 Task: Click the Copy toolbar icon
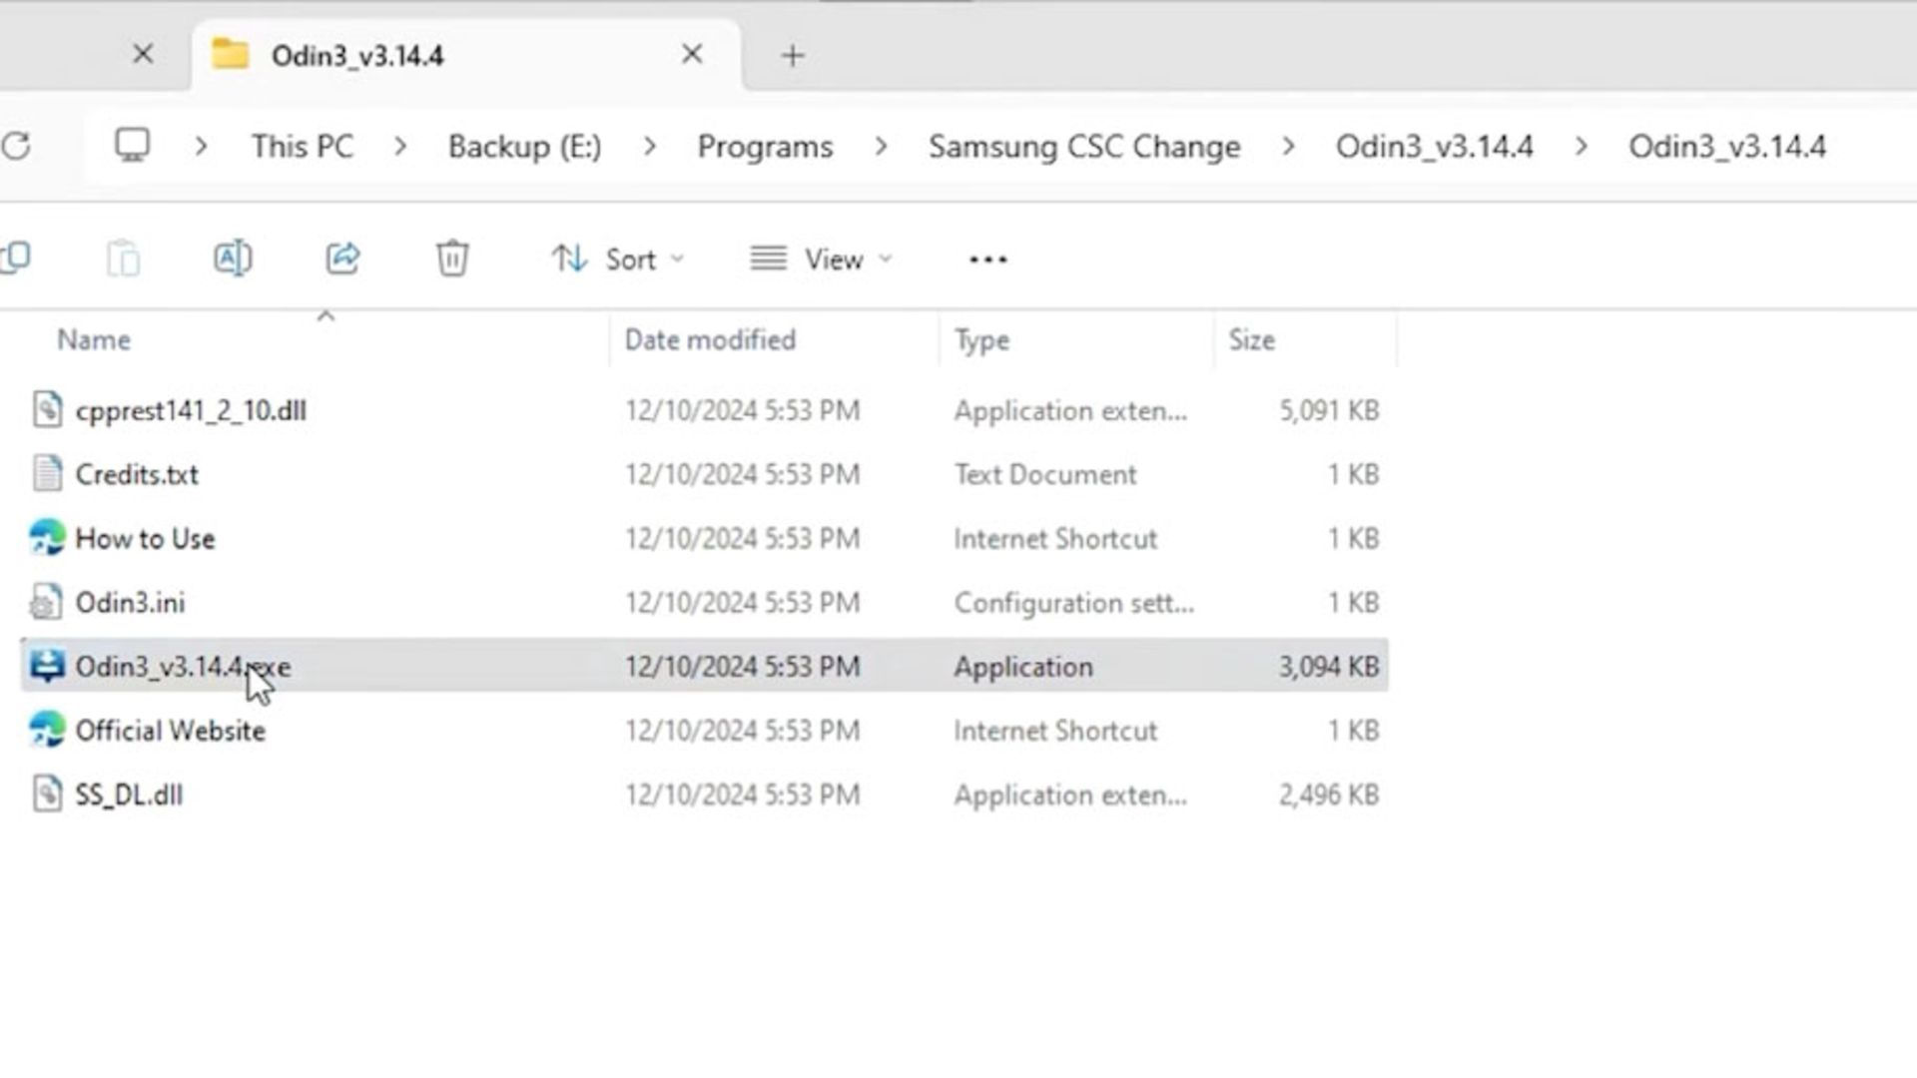(15, 259)
